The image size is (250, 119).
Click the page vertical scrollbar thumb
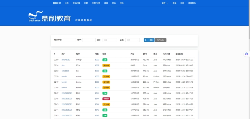point(249,20)
